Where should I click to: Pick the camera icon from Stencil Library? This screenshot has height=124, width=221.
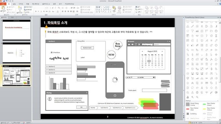pos(202,31)
